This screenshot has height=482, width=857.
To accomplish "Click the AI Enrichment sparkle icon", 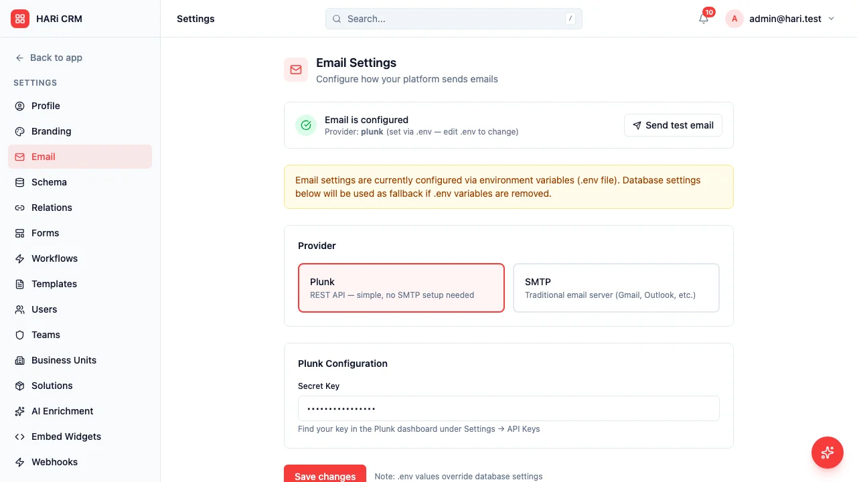I will 19,411.
